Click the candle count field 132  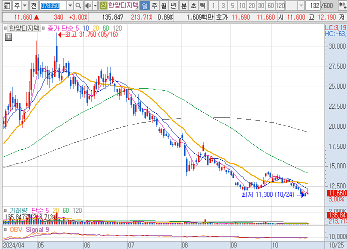pos(313,6)
